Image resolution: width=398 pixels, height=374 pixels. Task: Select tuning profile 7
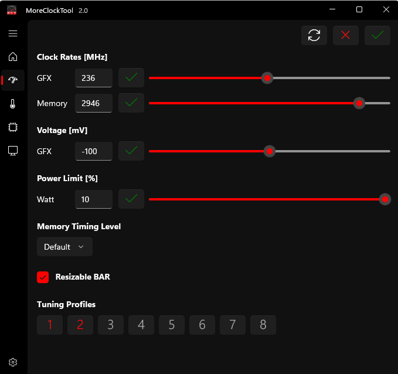pos(233,325)
